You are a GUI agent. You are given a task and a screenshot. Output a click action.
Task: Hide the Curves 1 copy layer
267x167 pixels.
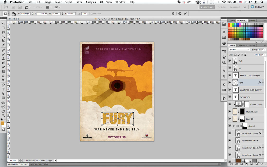coord(230,104)
